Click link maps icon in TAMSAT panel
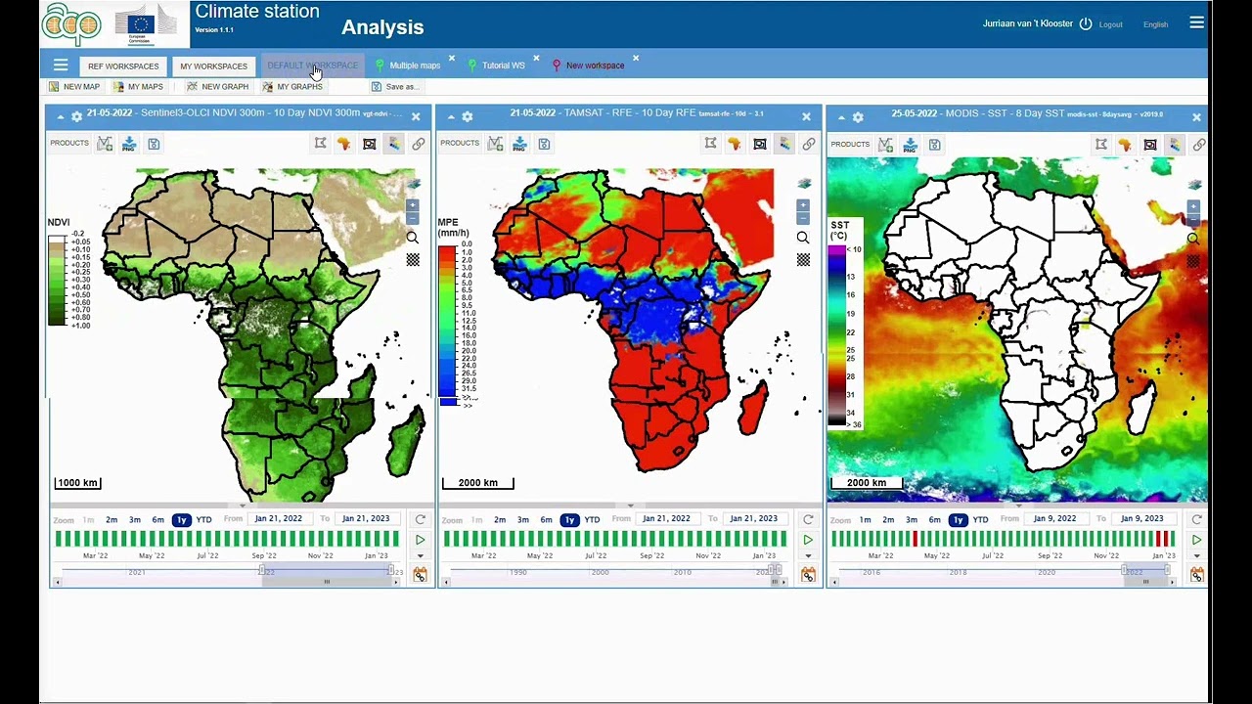Image resolution: width=1252 pixels, height=704 pixels. pos(808,144)
